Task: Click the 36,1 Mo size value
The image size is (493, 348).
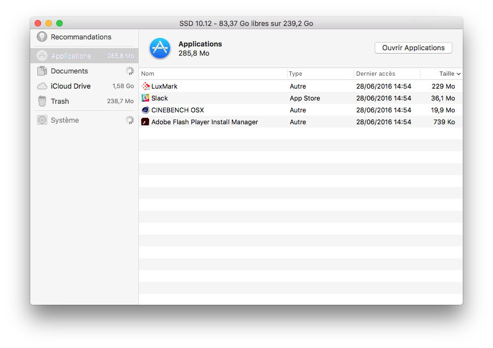Action: [443, 98]
